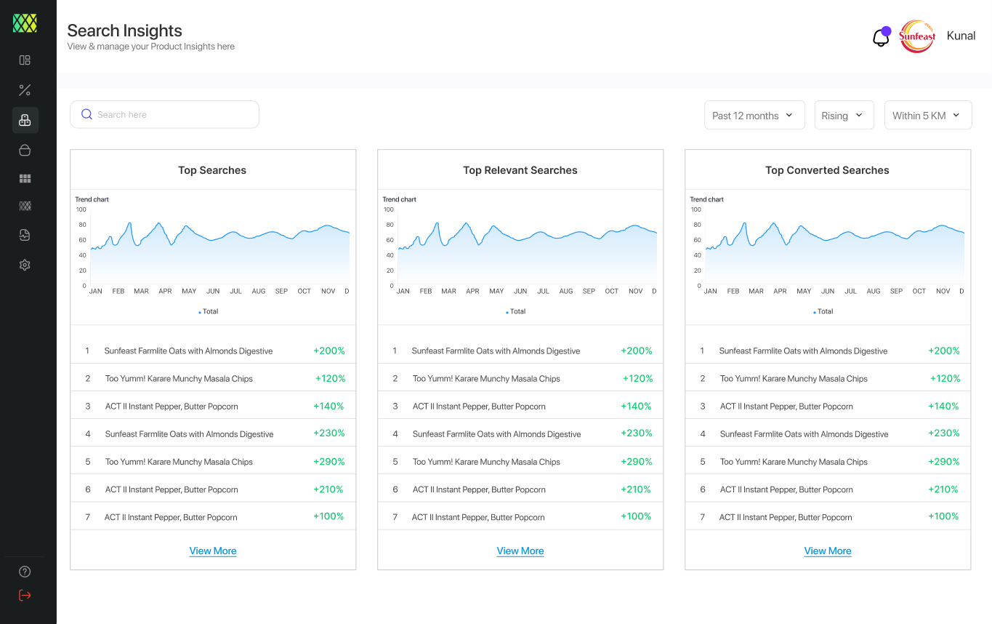Click +120% value in Top Relevant Searches
Image resolution: width=992 pixels, height=624 pixels.
coord(637,378)
